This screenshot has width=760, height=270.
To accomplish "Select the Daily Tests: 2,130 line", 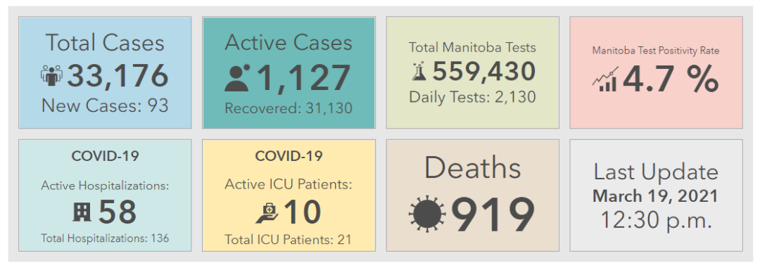I will [x=473, y=97].
